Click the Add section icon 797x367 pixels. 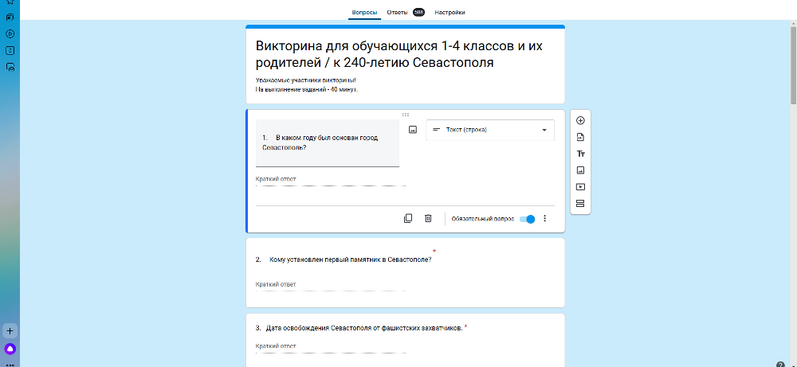[580, 204]
